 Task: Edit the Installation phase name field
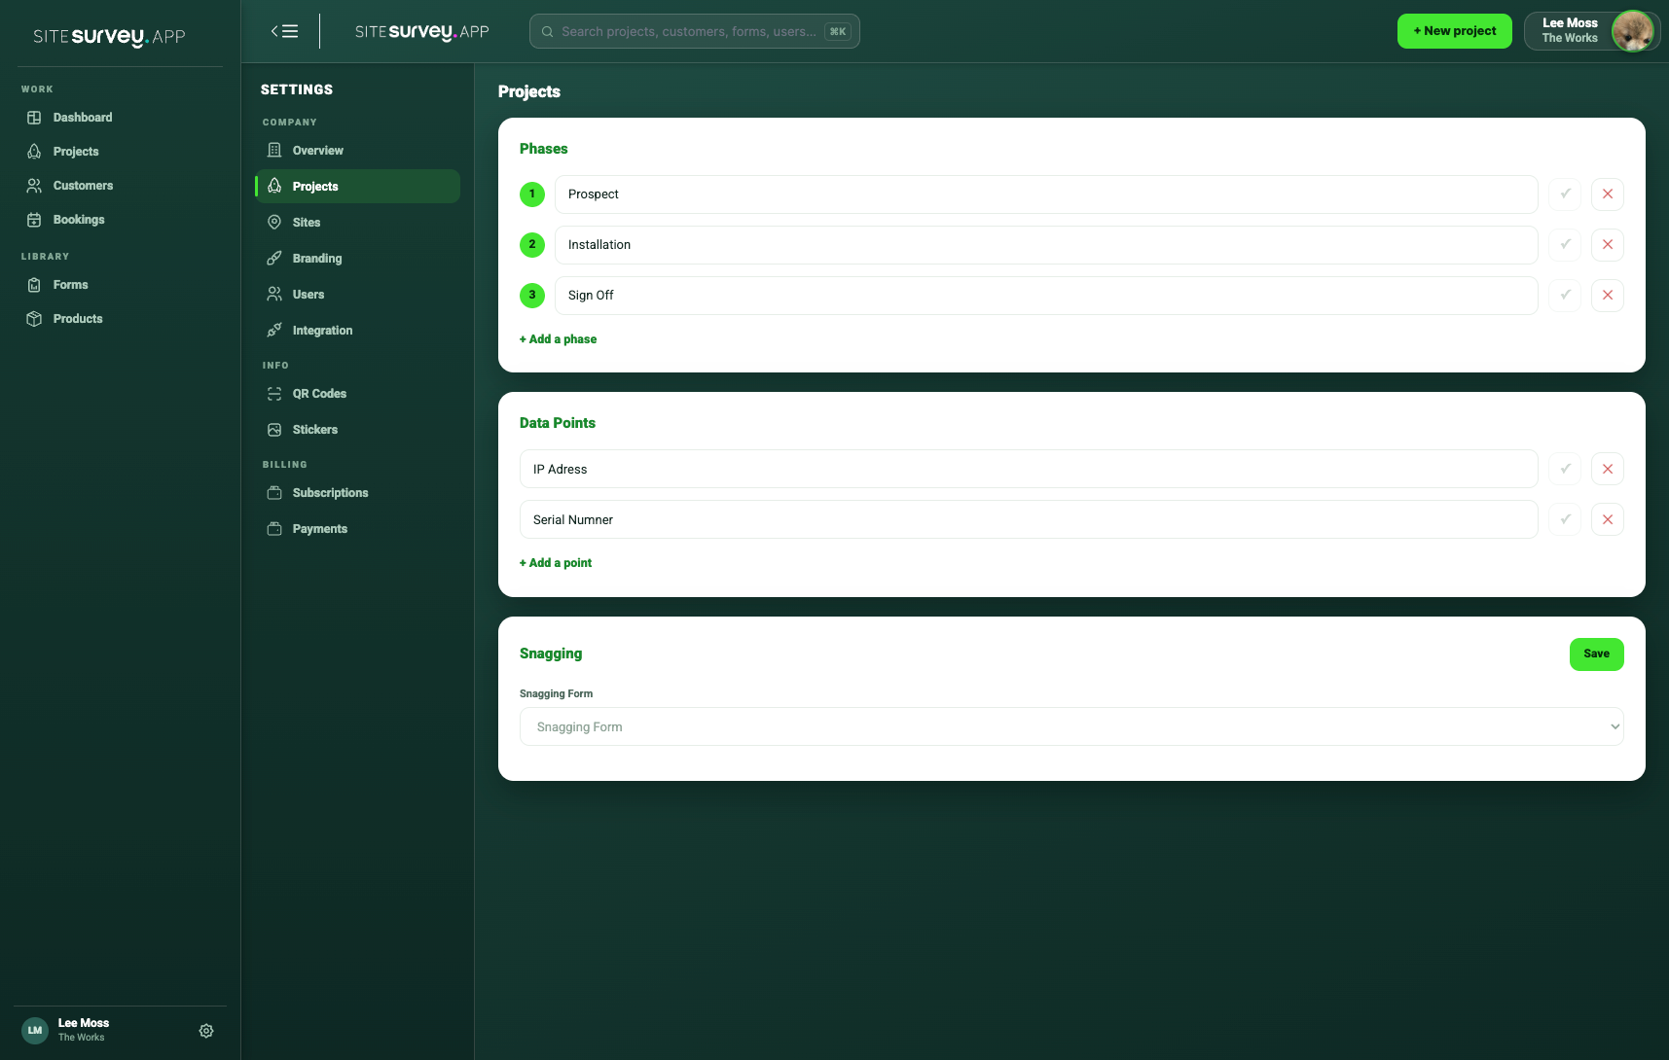pos(1046,245)
